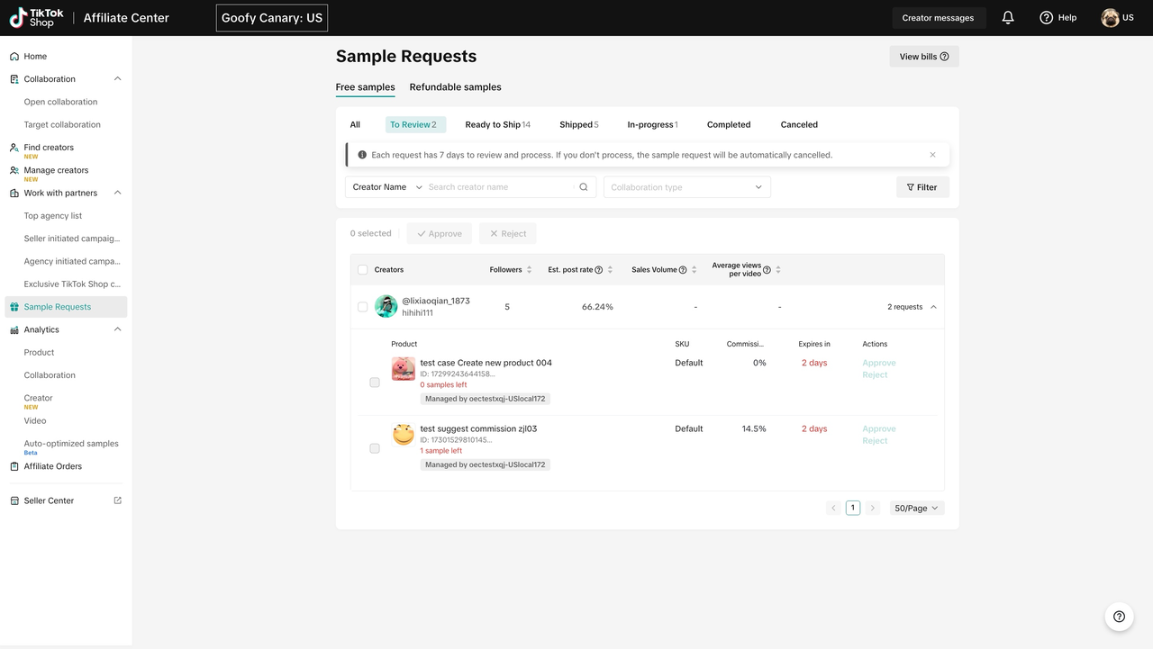1153x649 pixels.
Task: Collapse the 2 requests expander
Action: click(933, 307)
